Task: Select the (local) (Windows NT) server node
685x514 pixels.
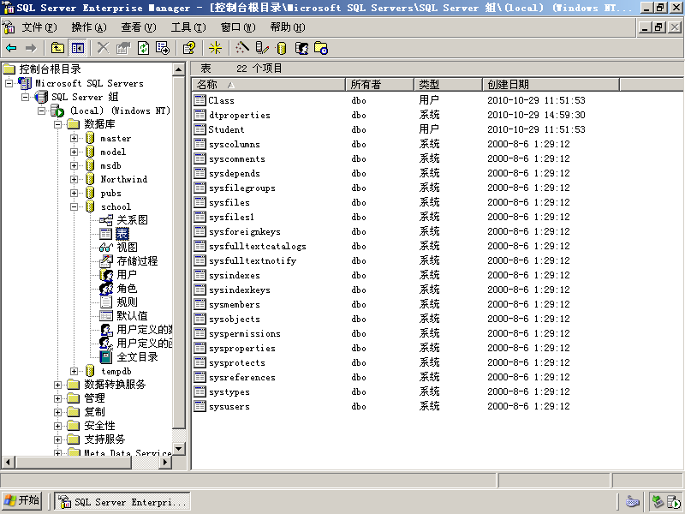Action: (x=120, y=111)
